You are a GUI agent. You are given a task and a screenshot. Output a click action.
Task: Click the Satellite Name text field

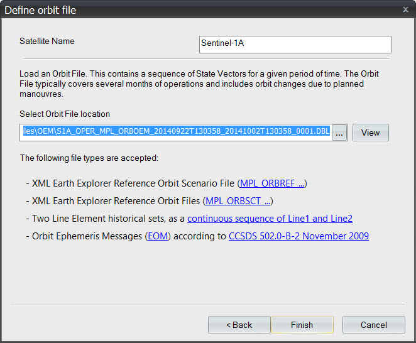(x=295, y=45)
